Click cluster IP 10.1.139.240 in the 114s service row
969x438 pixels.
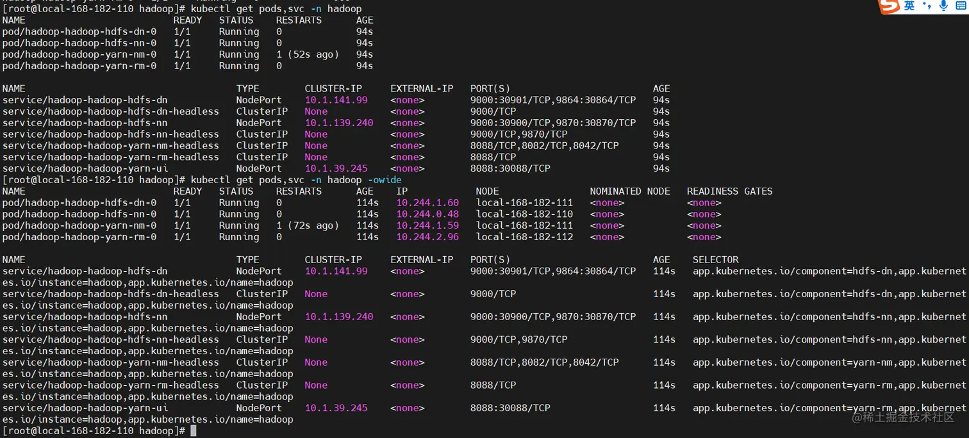tap(339, 317)
